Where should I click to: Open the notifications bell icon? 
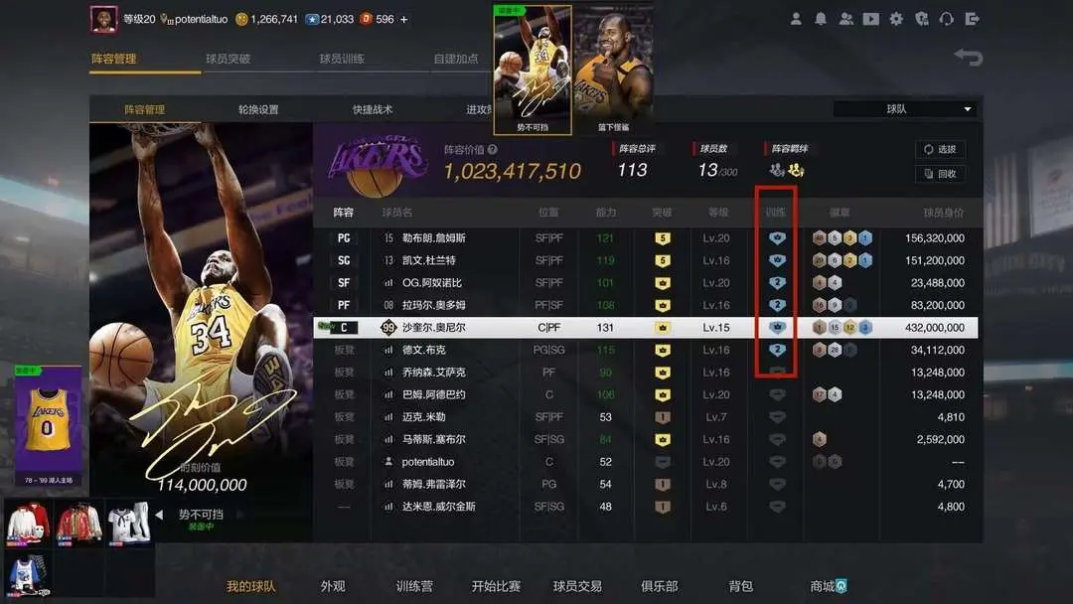click(x=821, y=19)
